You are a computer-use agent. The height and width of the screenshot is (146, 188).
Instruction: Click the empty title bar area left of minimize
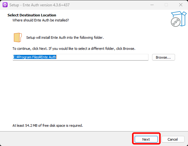pyautogui.click(x=108, y=5)
